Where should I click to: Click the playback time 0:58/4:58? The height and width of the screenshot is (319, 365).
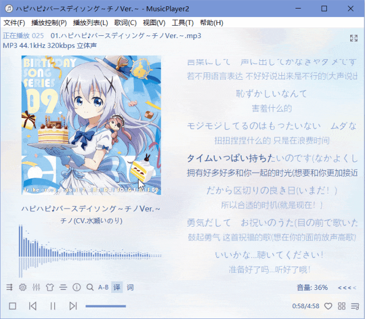[x=306, y=306]
